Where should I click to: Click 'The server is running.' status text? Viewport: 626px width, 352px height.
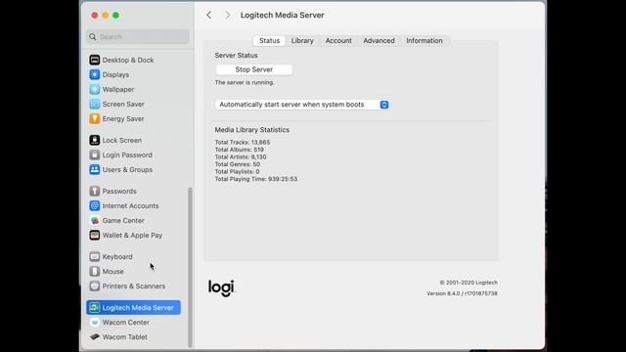click(x=245, y=82)
